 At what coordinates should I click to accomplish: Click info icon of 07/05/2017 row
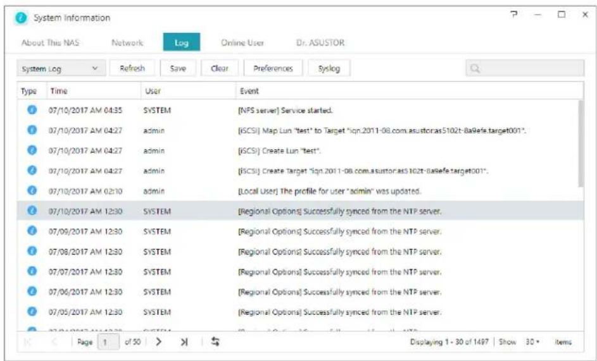[x=32, y=312]
